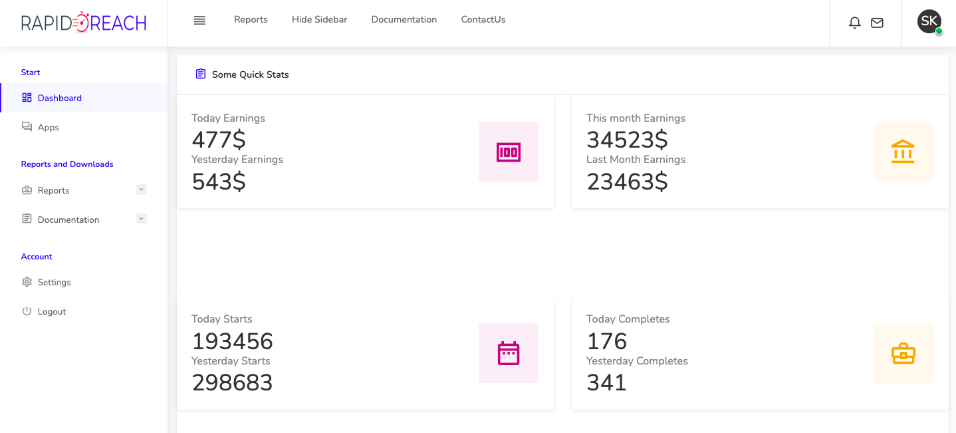Click Hide Sidebar in the top navigation
Image resolution: width=956 pixels, height=433 pixels.
(320, 20)
